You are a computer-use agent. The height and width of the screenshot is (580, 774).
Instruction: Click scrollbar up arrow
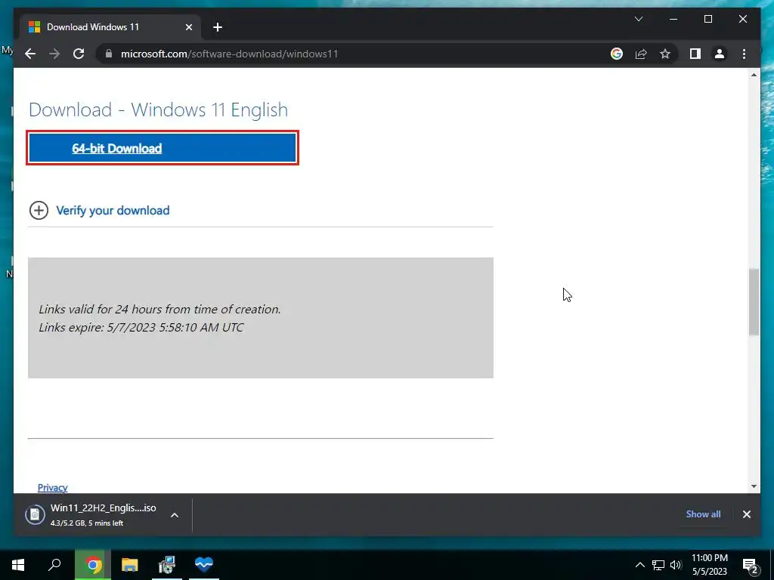(754, 75)
